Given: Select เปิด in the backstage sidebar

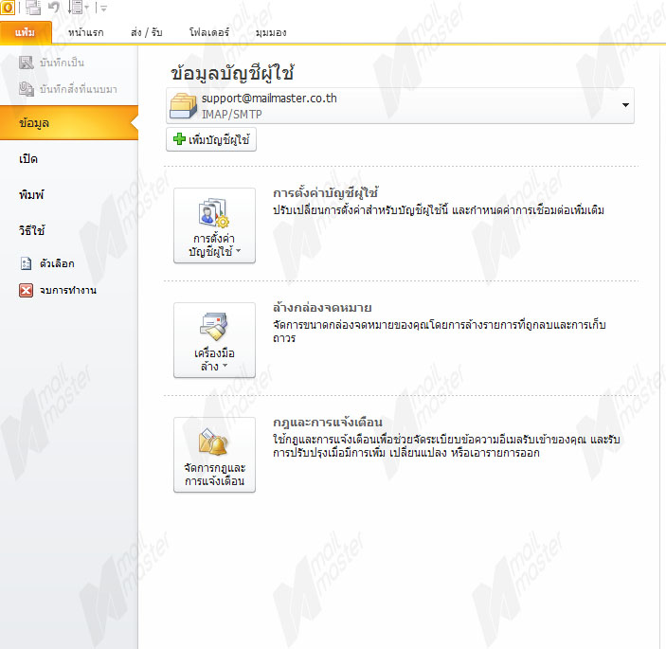Looking at the screenshot, I should pyautogui.click(x=28, y=159).
